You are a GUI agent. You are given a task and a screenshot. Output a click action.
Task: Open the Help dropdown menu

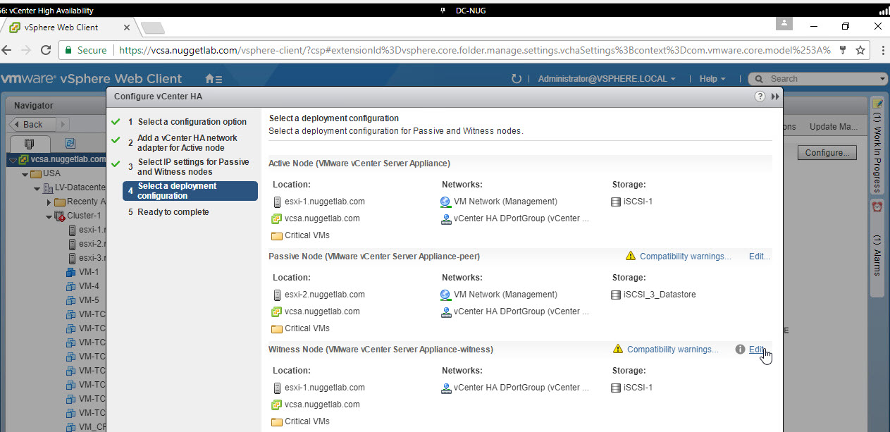point(712,79)
